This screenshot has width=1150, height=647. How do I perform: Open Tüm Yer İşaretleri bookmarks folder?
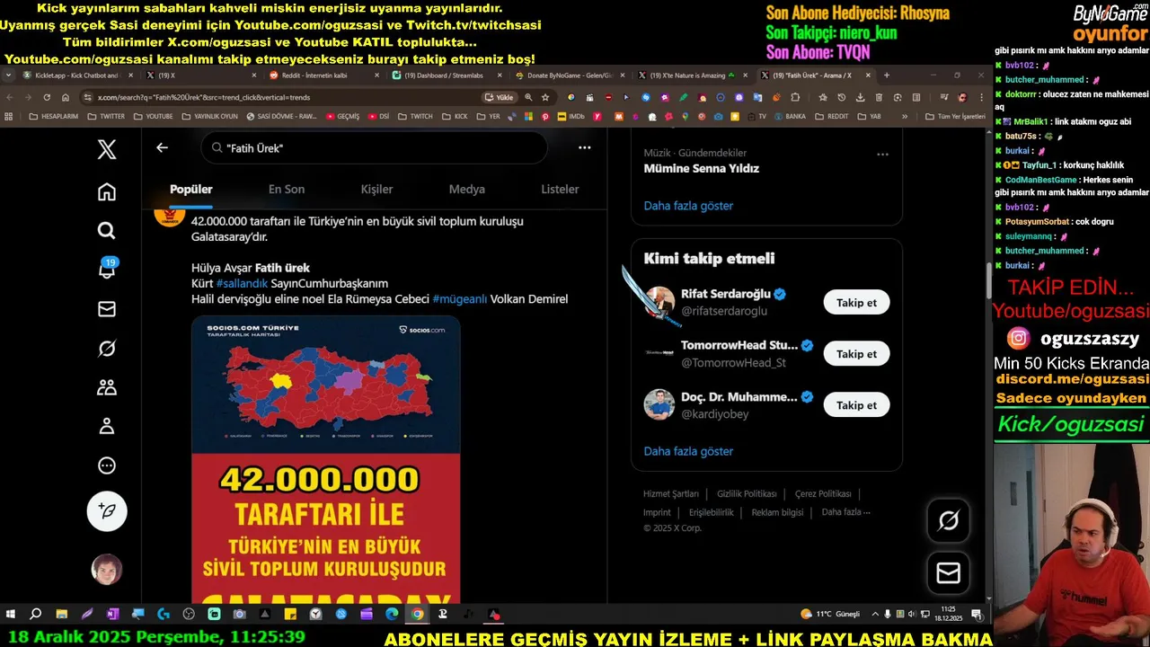point(954,116)
